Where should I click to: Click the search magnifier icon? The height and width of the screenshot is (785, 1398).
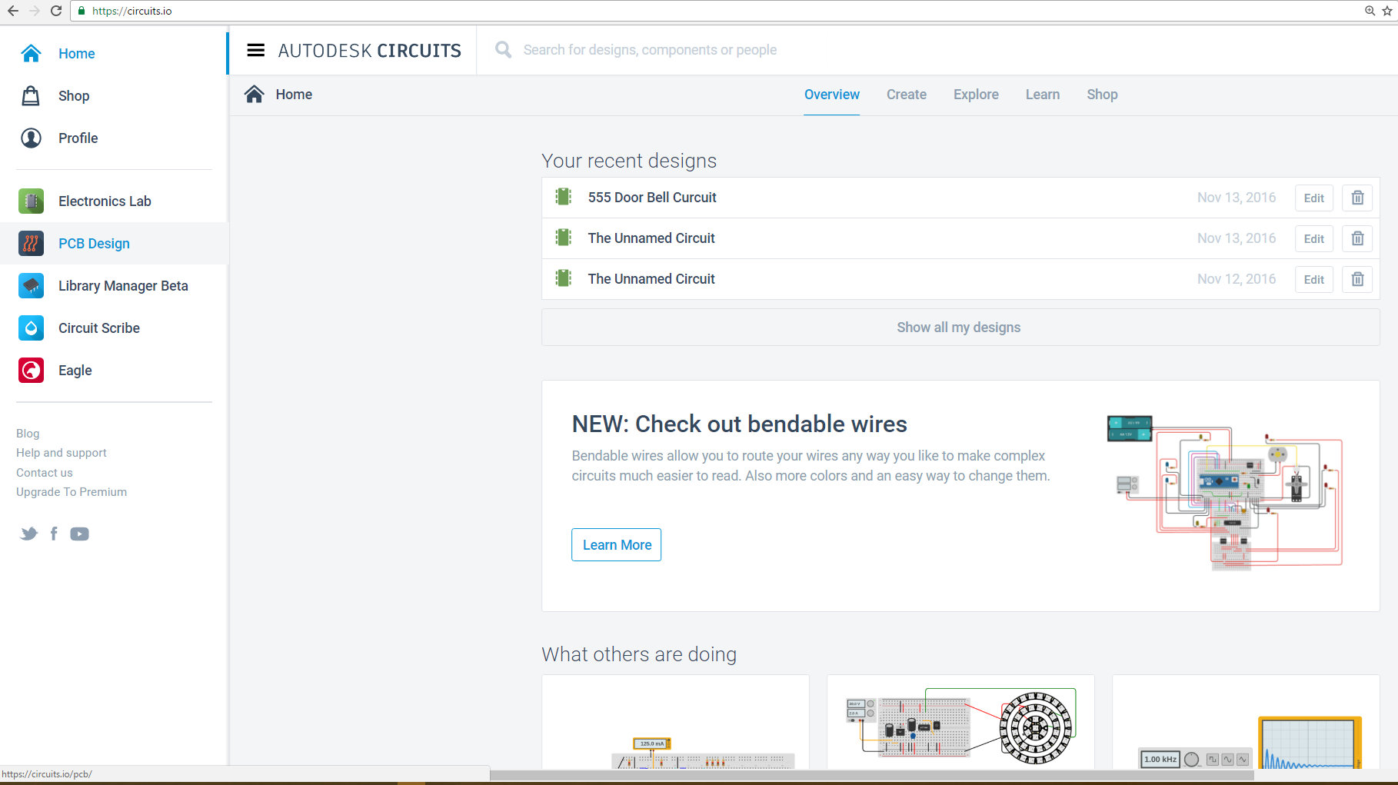click(503, 49)
